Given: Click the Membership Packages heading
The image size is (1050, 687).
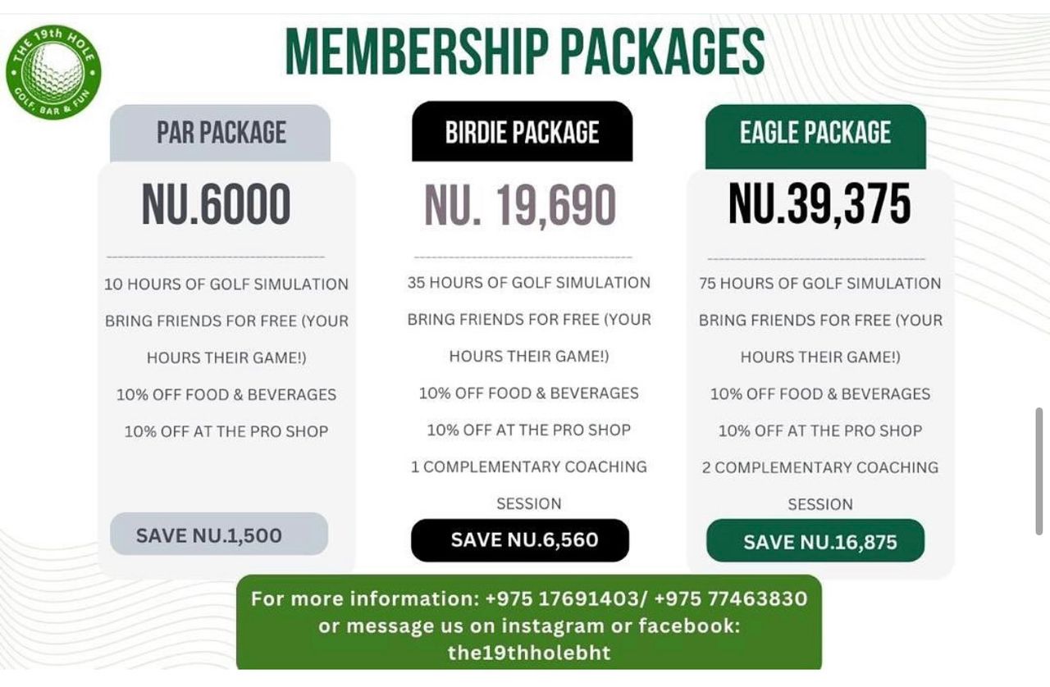Looking at the screenshot, I should (525, 53).
